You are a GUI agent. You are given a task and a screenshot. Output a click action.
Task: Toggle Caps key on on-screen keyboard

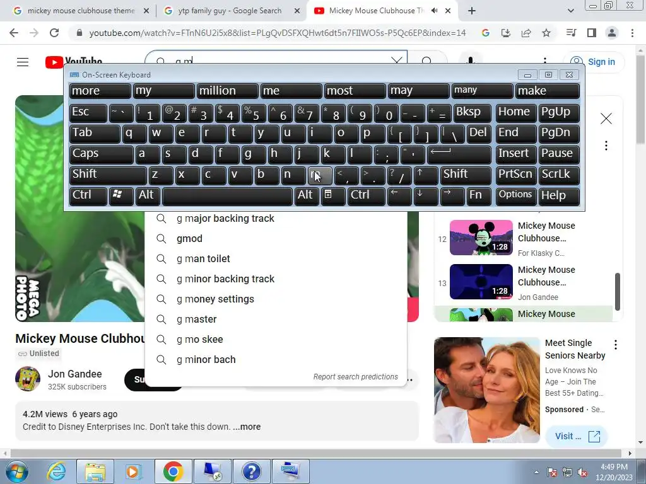(101, 154)
